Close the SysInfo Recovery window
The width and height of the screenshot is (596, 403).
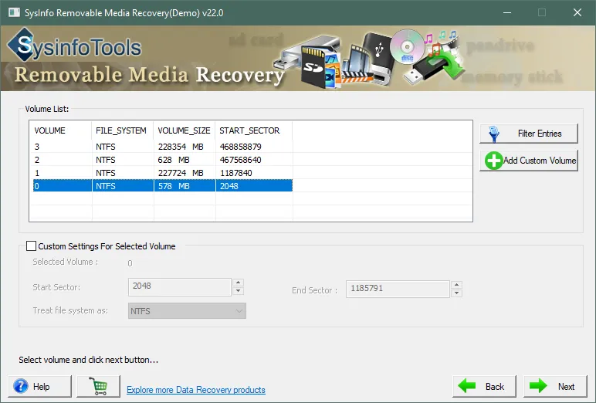pos(577,12)
